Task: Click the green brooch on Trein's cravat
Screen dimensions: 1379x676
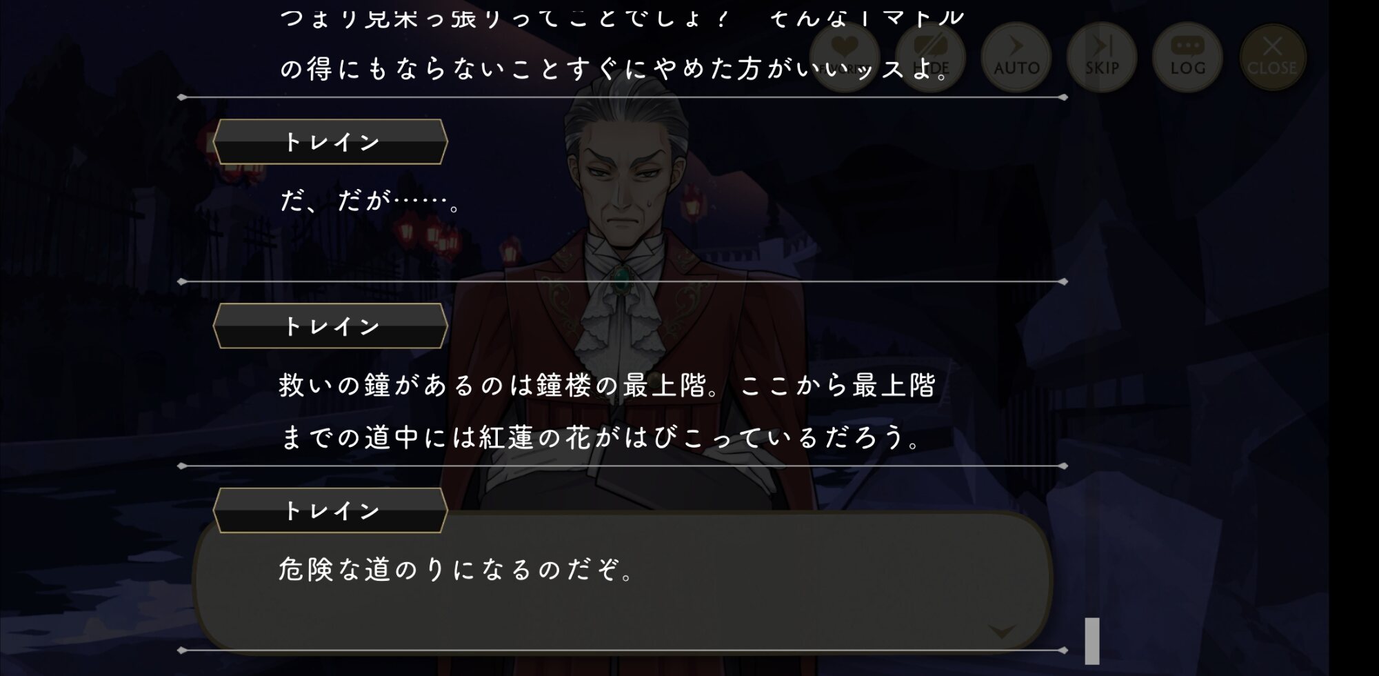Action: [622, 281]
